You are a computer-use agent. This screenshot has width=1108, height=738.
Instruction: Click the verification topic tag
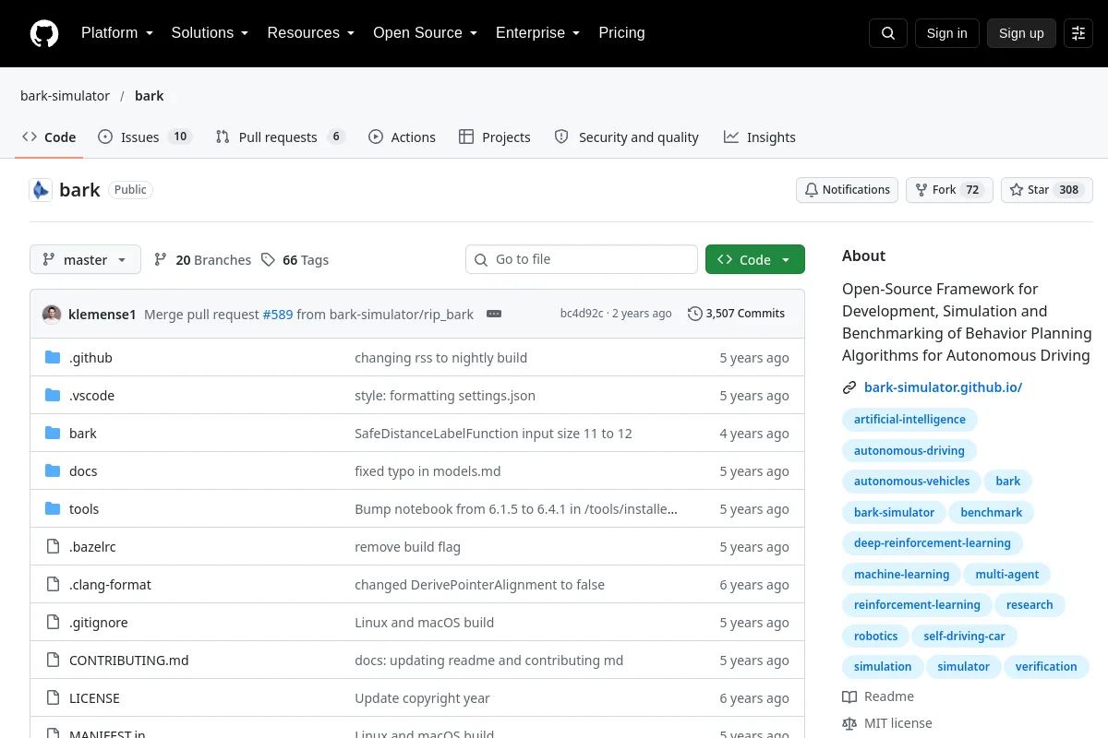pos(1046,666)
